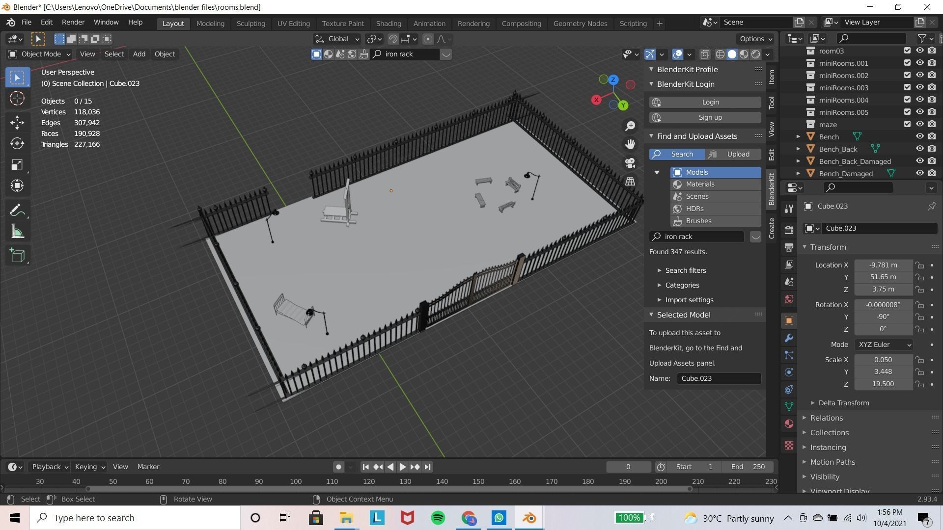This screenshot has height=530, width=943.
Task: Click the iron rack search field in sidebar
Action: point(696,237)
